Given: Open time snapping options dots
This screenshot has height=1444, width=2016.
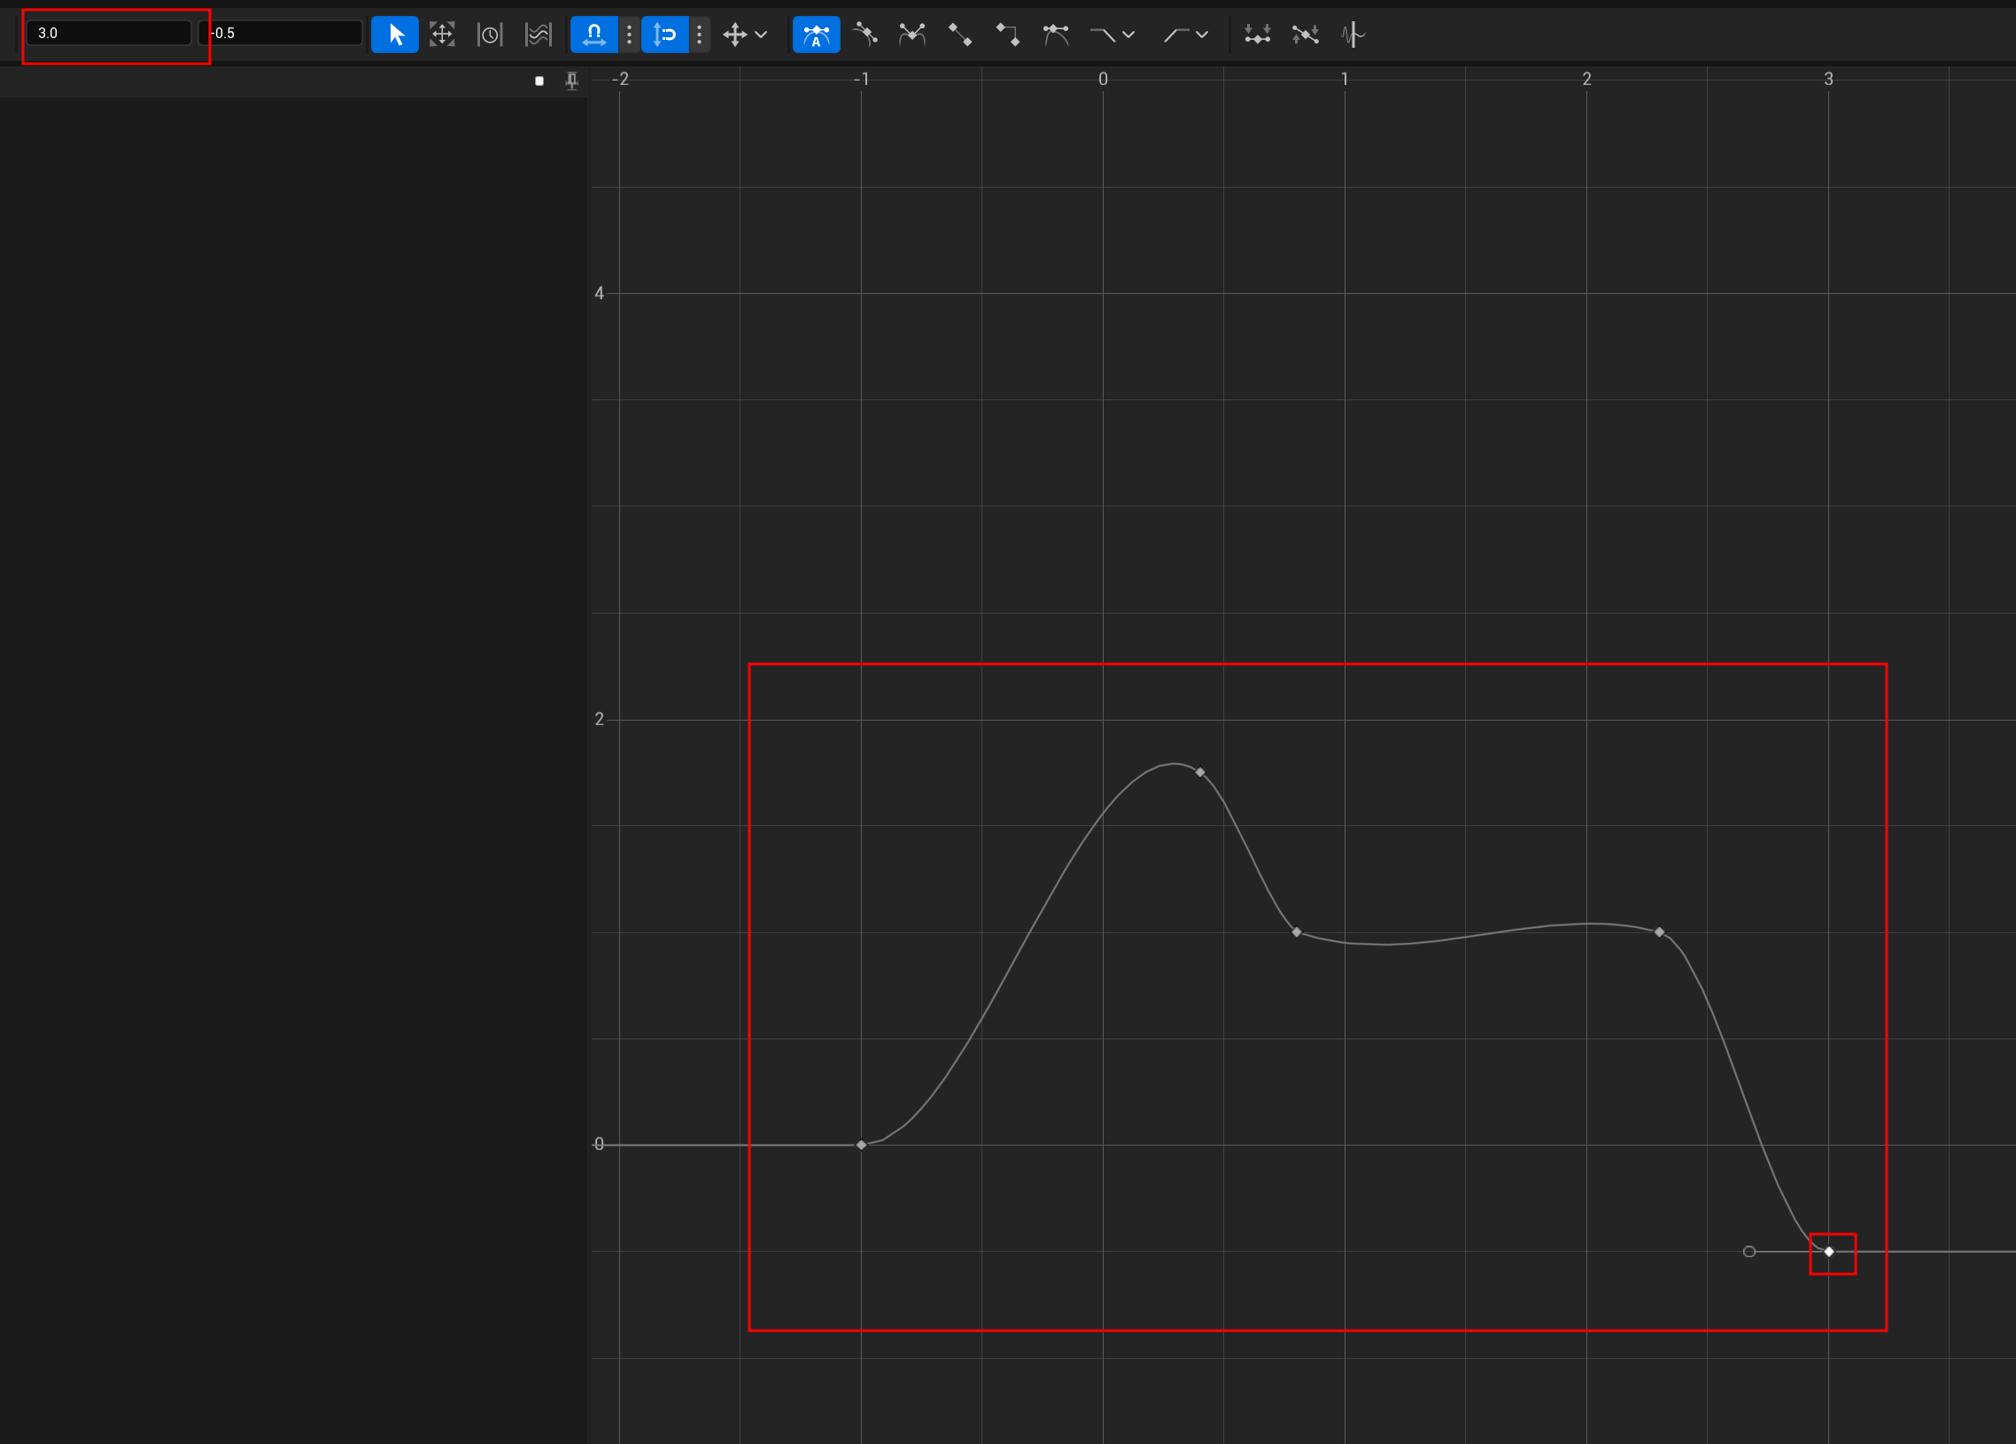Looking at the screenshot, I should pyautogui.click(x=629, y=35).
